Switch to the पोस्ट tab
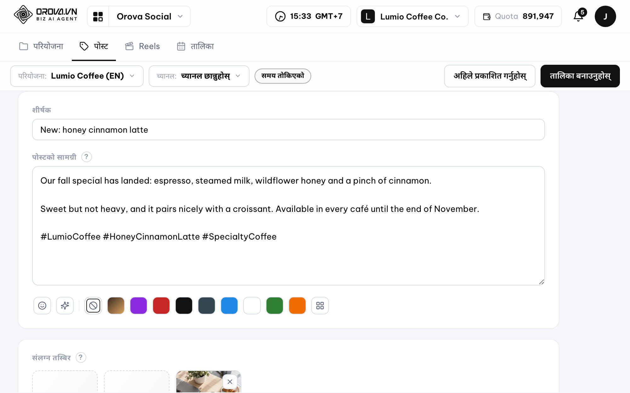The image size is (630, 393). (x=94, y=46)
